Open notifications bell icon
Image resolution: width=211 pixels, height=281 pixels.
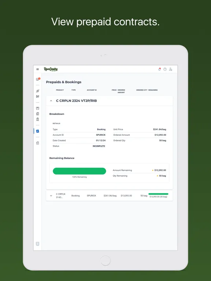coord(159,69)
